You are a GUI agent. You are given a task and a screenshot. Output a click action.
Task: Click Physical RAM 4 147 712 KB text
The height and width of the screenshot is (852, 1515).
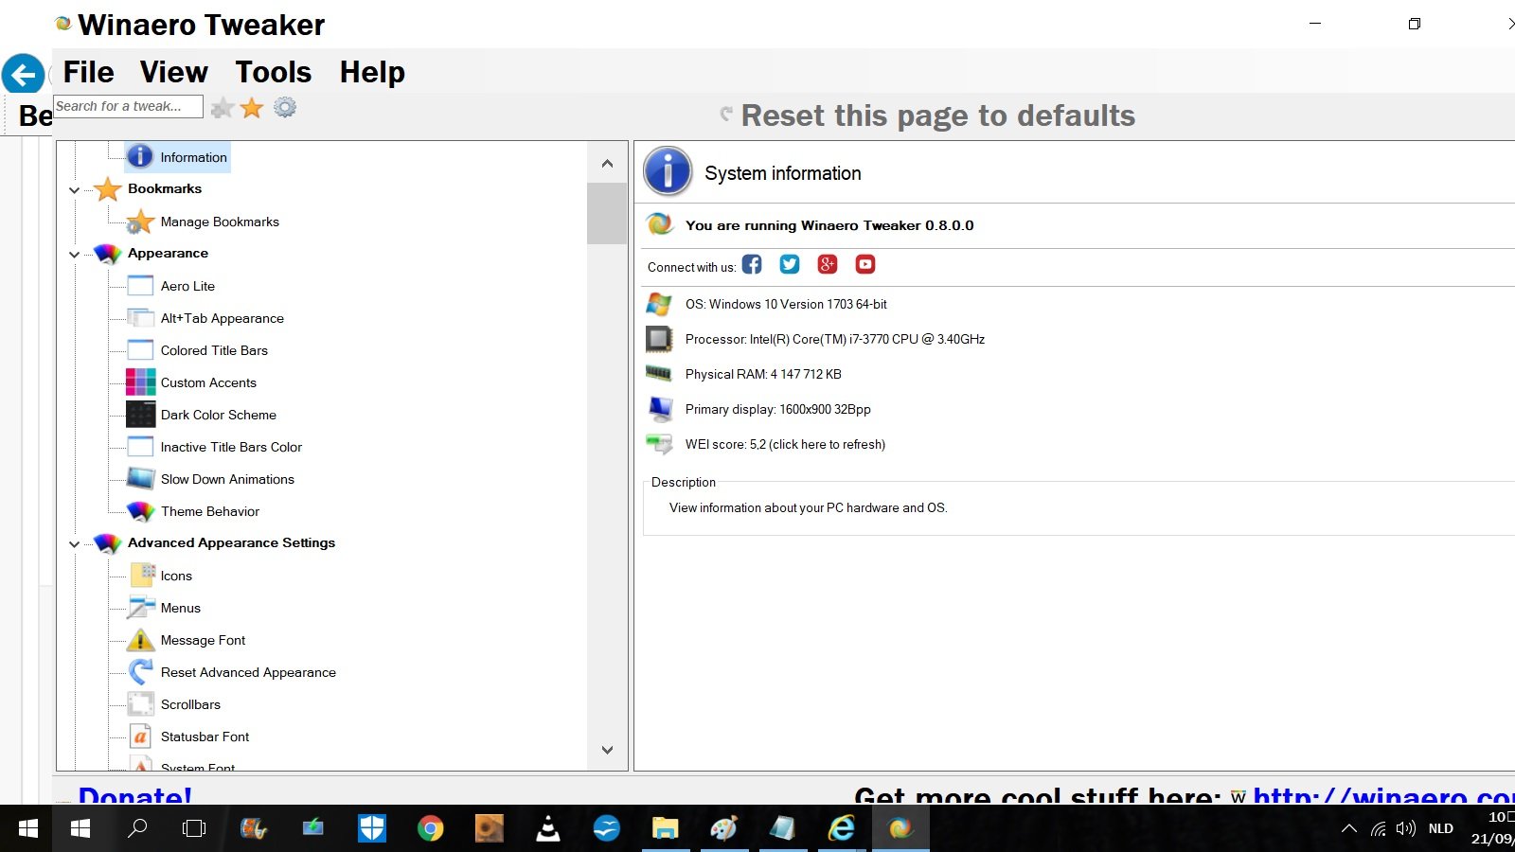763,374
